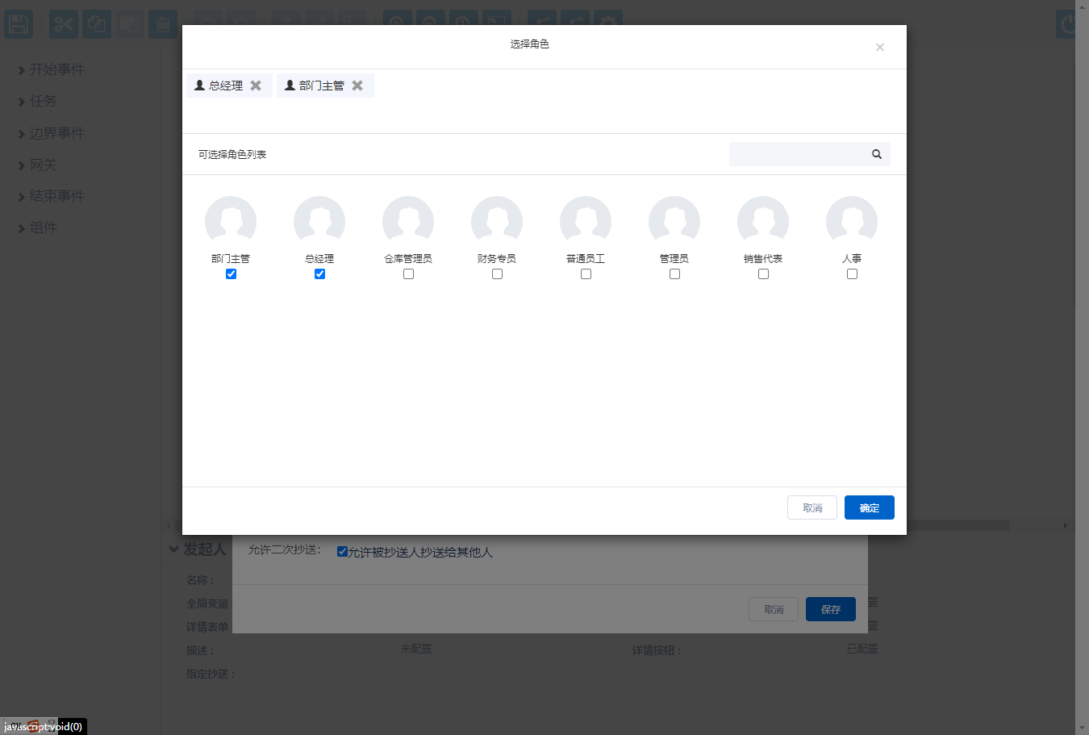Click the 销售代表 avatar icon
1089x735 pixels.
763,221
